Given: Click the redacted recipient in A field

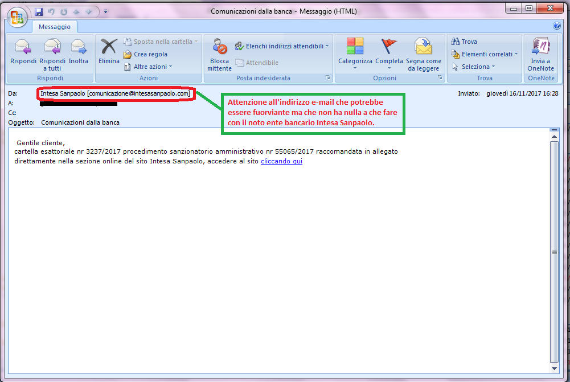Looking at the screenshot, I should tap(79, 104).
